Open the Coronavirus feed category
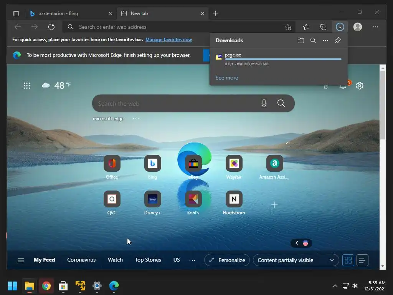Image resolution: width=393 pixels, height=295 pixels. 81,260
